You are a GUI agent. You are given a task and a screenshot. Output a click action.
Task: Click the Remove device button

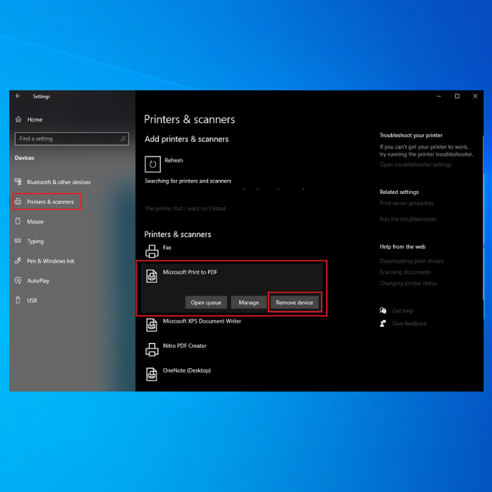click(294, 302)
